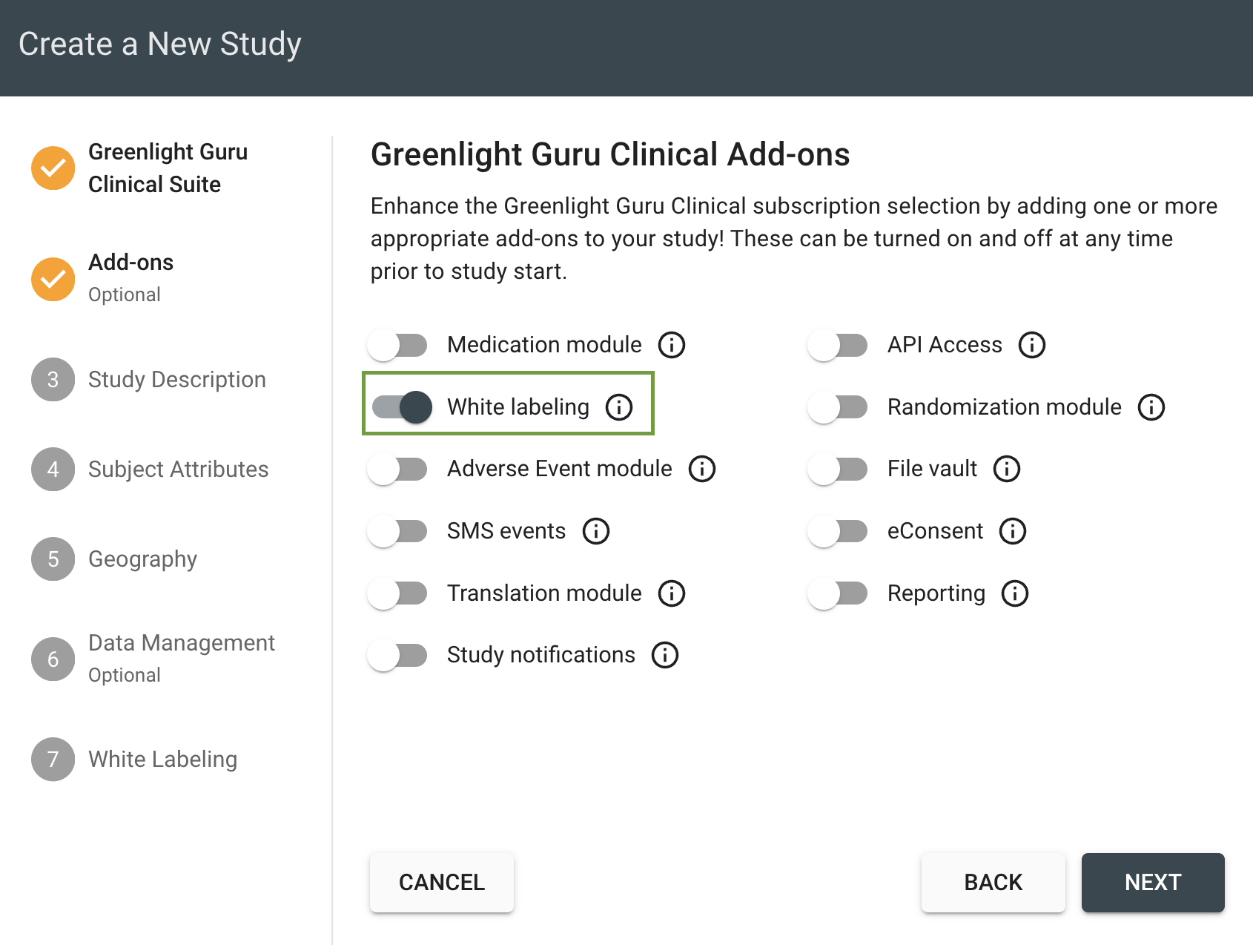The image size is (1253, 945).
Task: Click step 6 number circle
Action: [53, 659]
